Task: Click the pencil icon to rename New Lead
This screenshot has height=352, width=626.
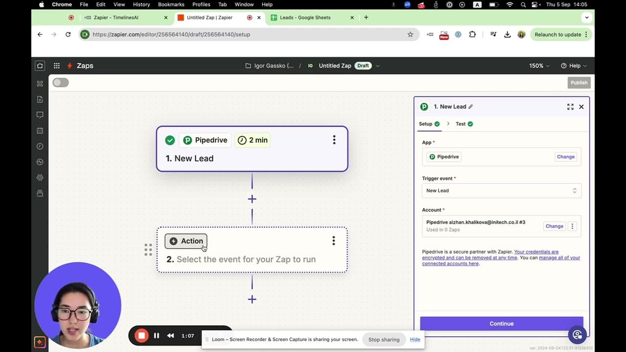Action: coord(470,107)
